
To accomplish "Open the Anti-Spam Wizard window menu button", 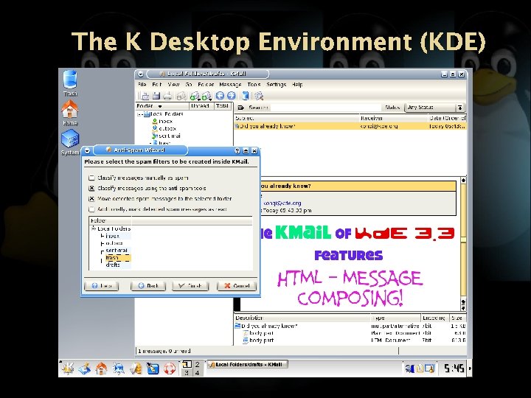I will pyautogui.click(x=87, y=150).
